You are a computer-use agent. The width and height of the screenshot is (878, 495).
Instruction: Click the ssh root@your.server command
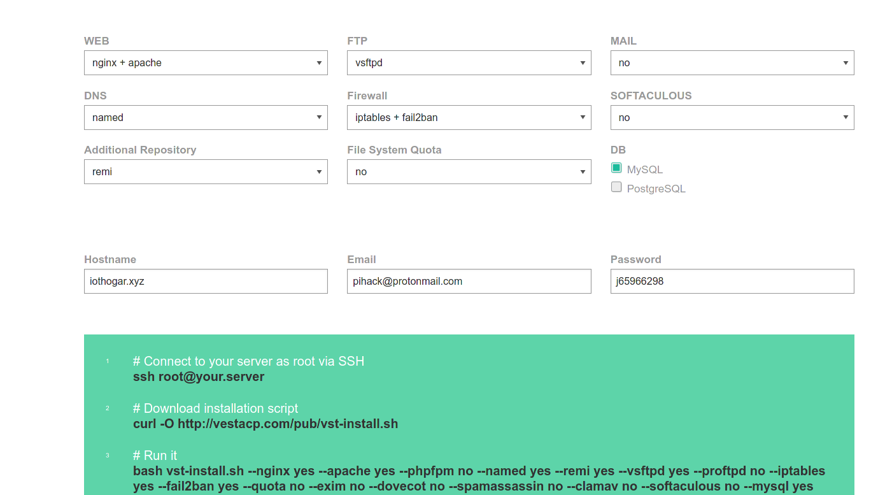pyautogui.click(x=199, y=377)
